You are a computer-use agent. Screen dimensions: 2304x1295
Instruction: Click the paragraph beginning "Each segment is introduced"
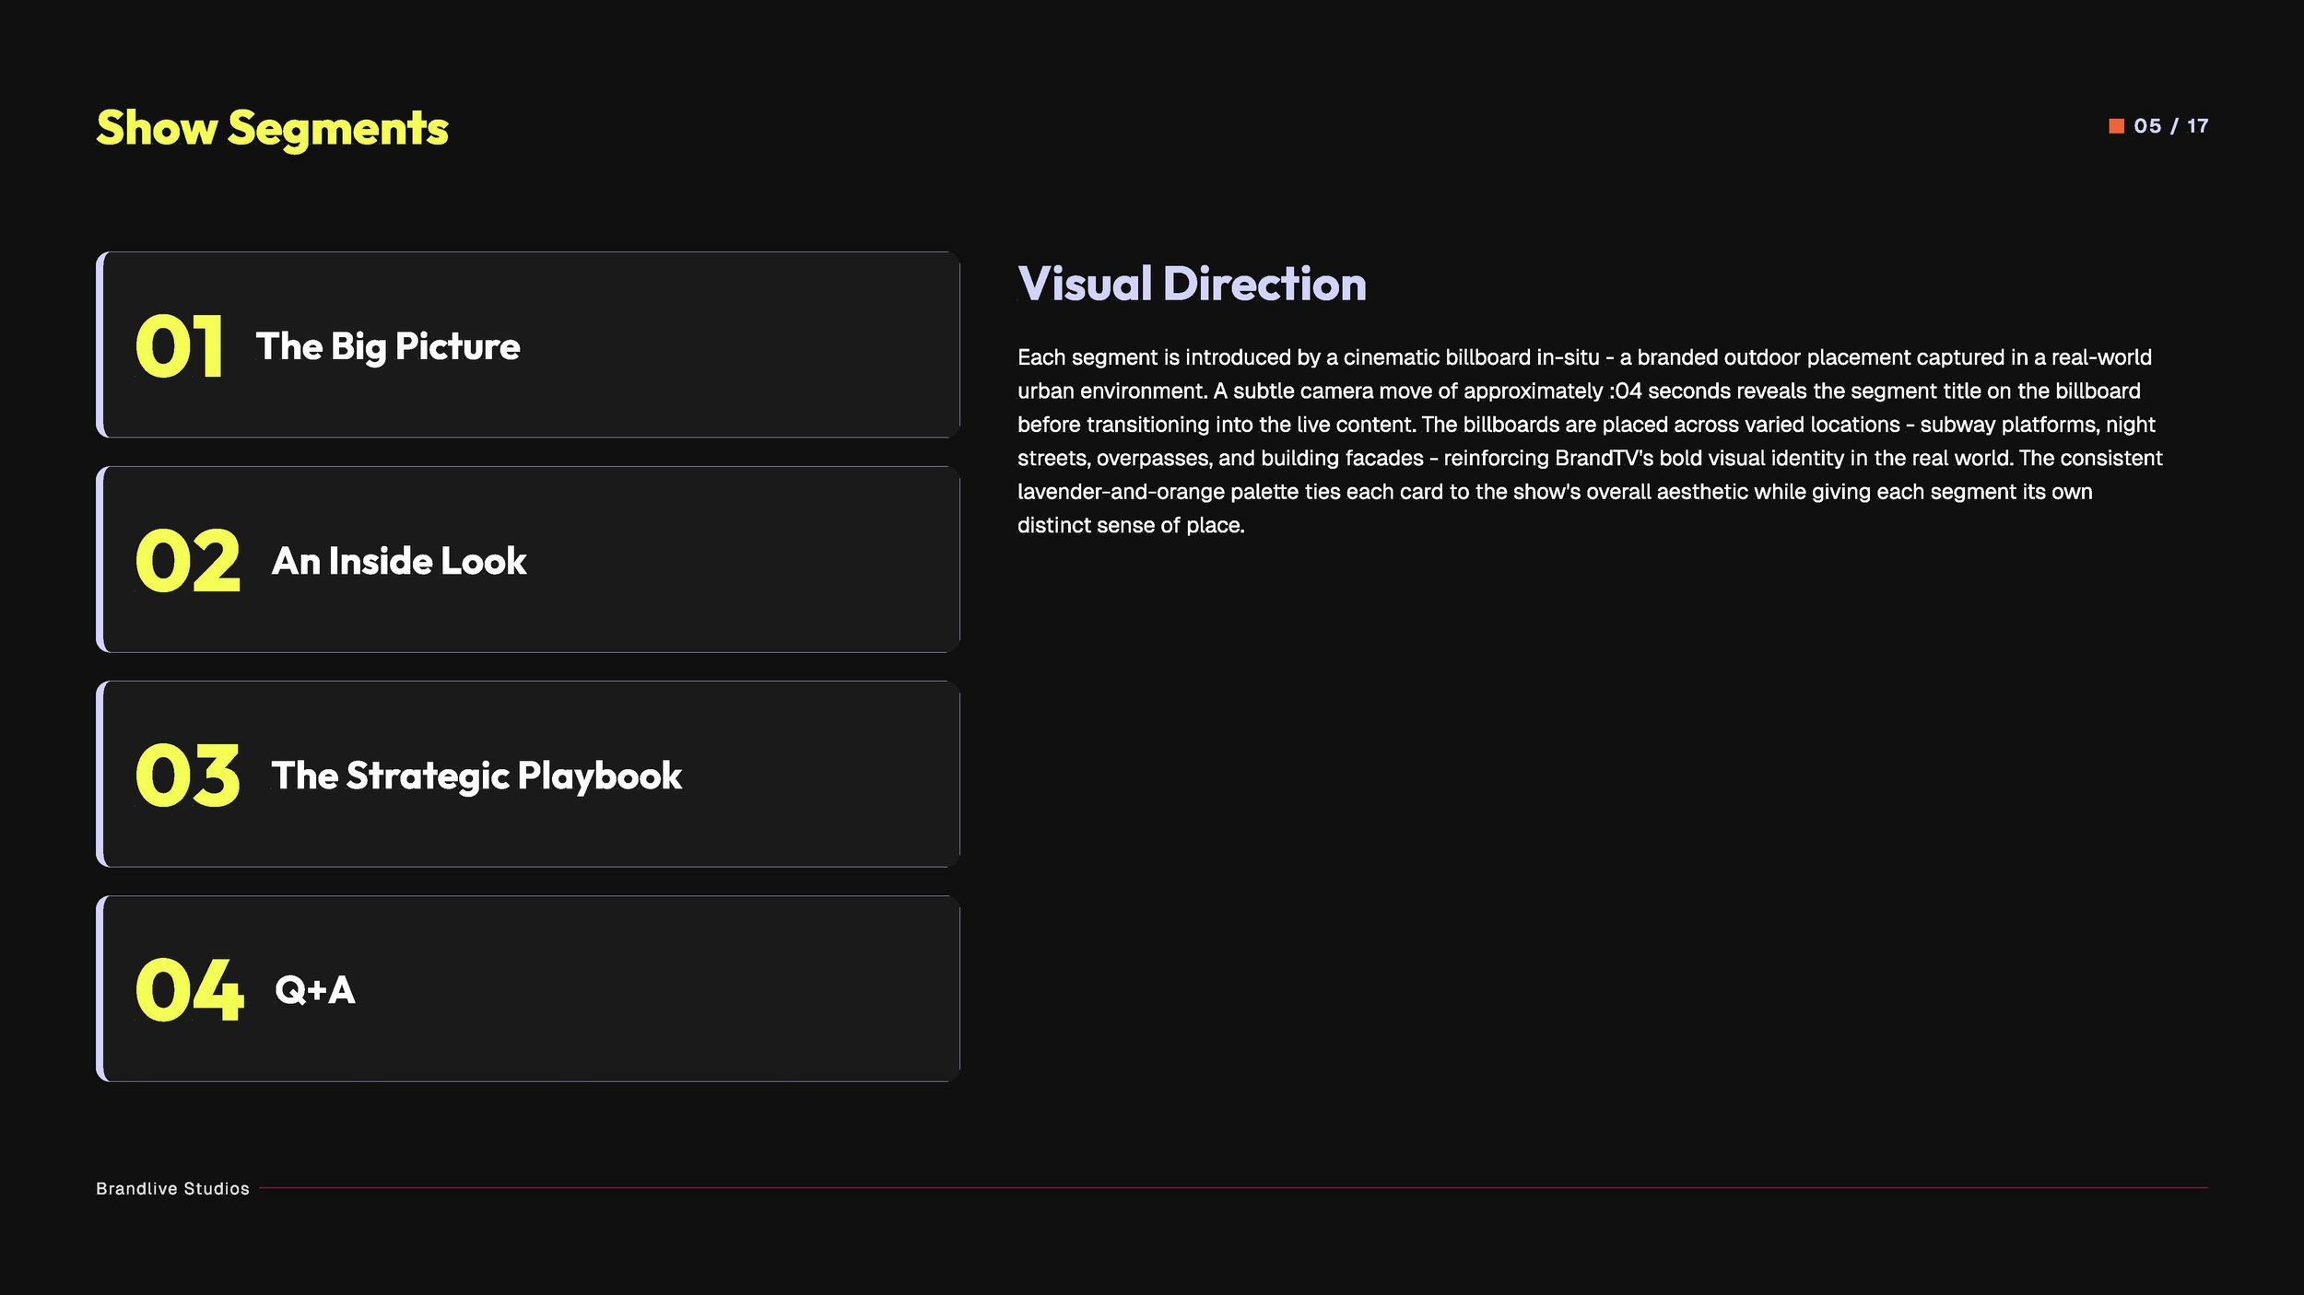[x=1590, y=441]
